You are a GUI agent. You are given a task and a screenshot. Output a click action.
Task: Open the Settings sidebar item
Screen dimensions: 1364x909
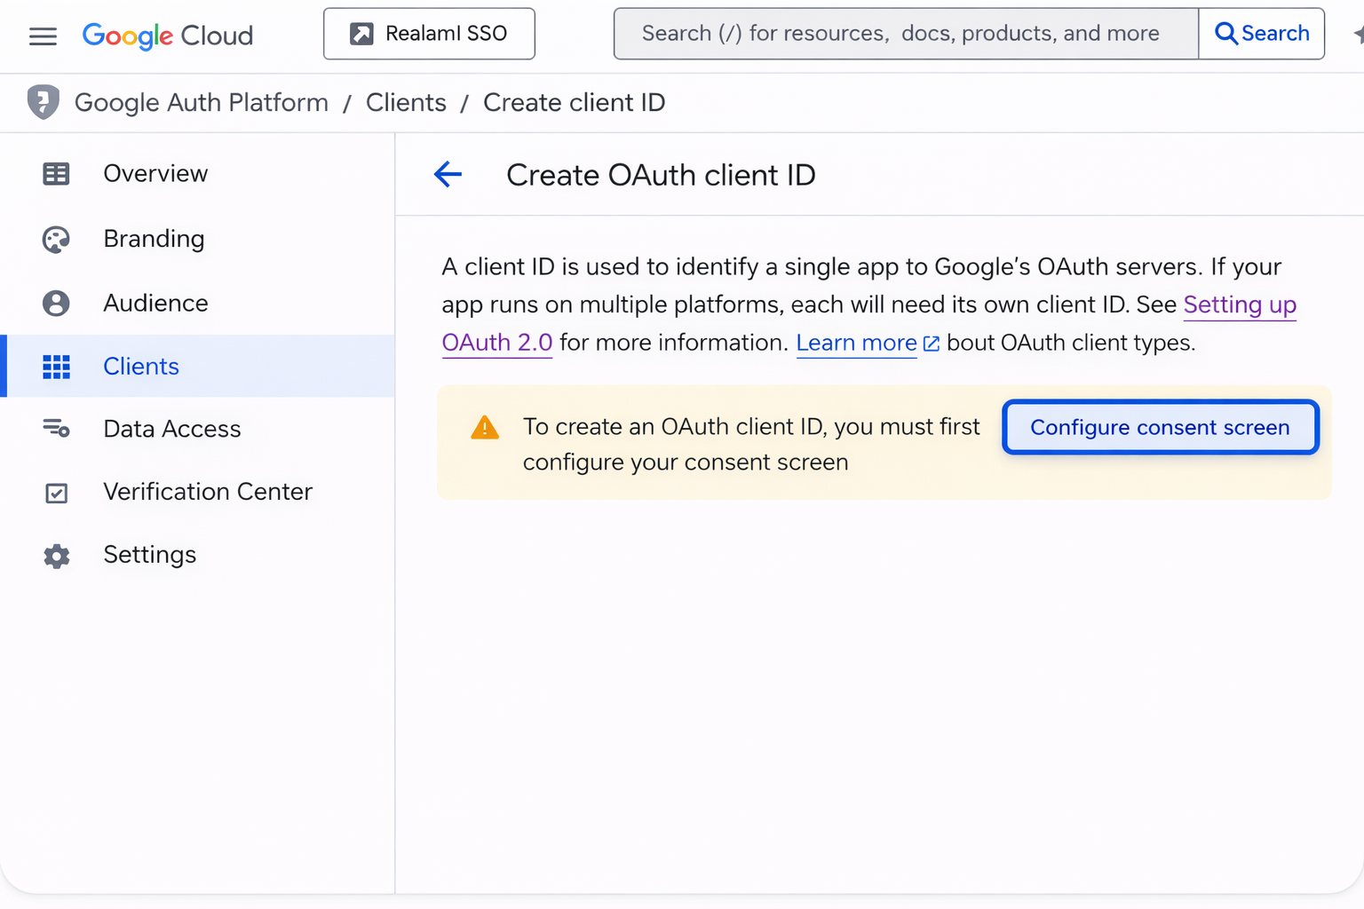pos(149,555)
